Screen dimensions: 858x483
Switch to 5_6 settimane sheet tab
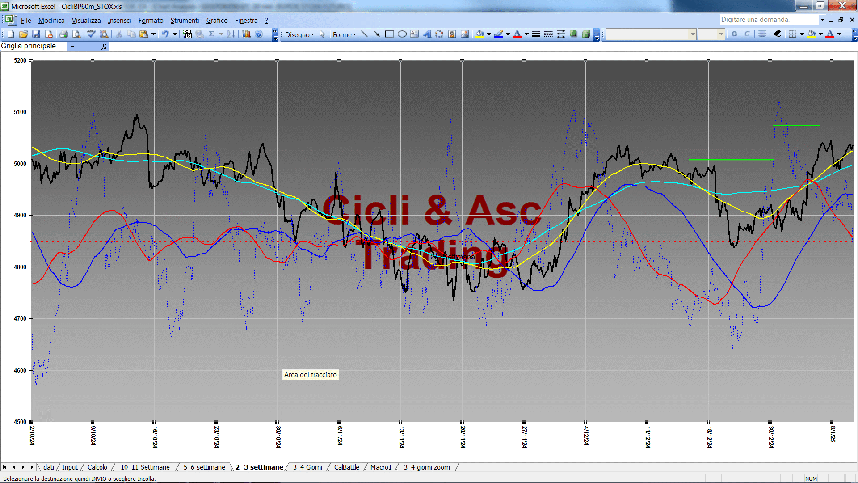[204, 467]
